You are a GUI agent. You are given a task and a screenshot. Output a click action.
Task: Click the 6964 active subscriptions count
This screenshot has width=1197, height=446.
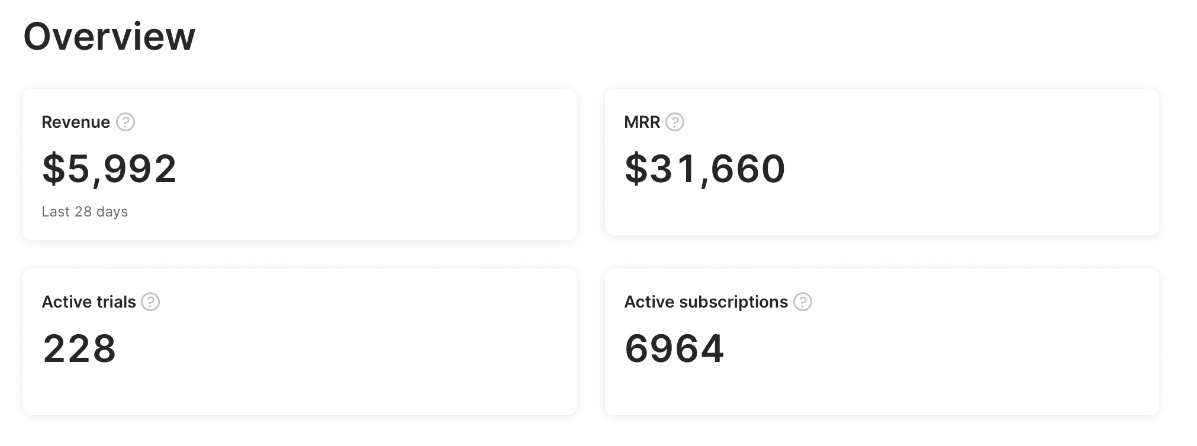point(674,348)
